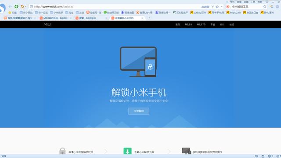Open a new tab with the plus button
Screen dimensions: 281x158
click(x=149, y=18)
